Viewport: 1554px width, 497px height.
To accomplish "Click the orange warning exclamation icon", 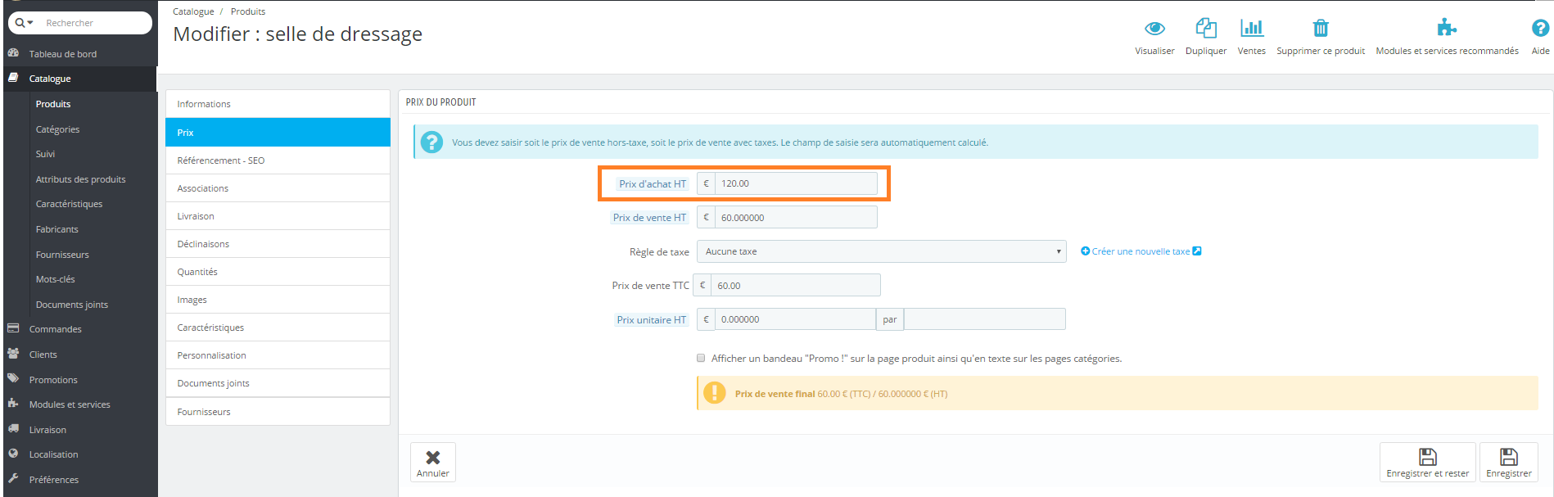I will coord(715,393).
